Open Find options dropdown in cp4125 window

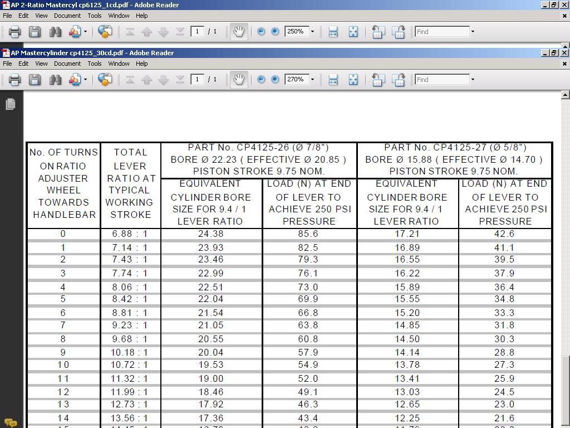[x=473, y=80]
